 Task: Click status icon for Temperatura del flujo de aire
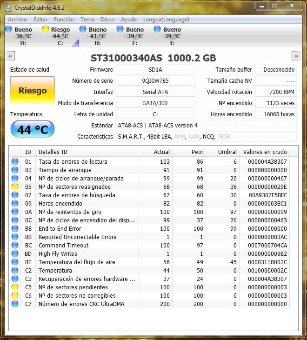click(15, 262)
